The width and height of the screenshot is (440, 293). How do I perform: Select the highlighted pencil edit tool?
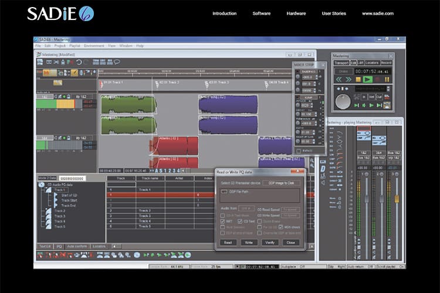click(x=74, y=73)
